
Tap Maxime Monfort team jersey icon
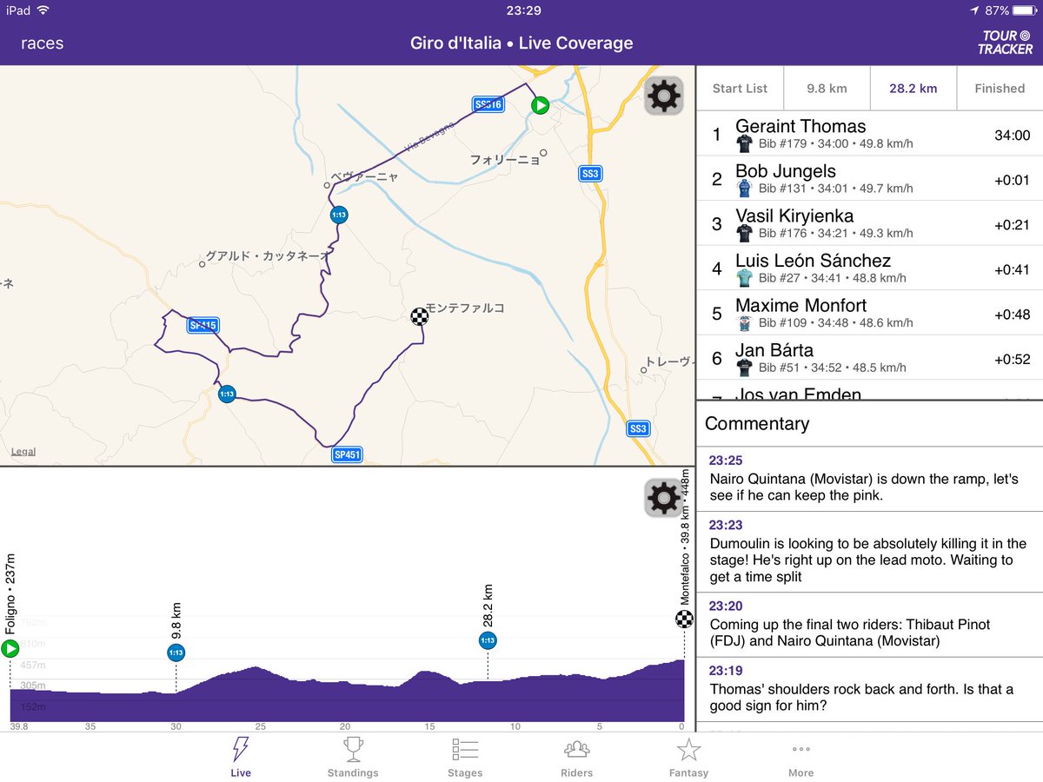pyautogui.click(x=744, y=322)
